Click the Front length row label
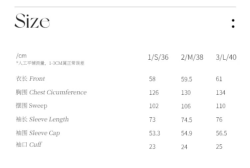The image size is (250, 168). pos(30,79)
